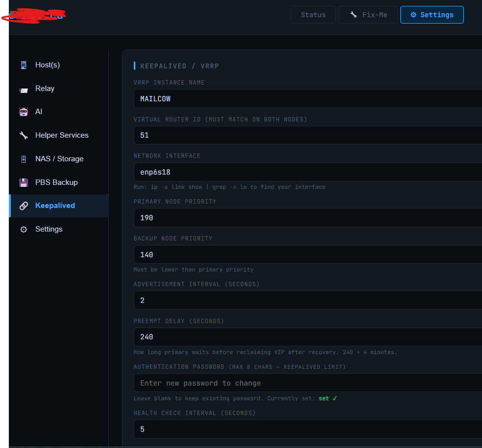Click the sidebar Settings gear icon
The width and height of the screenshot is (482, 448).
24,230
